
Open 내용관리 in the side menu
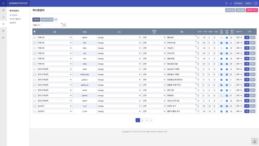tap(13, 23)
